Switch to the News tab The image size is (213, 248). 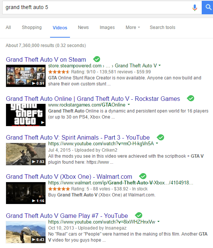tap(83, 27)
